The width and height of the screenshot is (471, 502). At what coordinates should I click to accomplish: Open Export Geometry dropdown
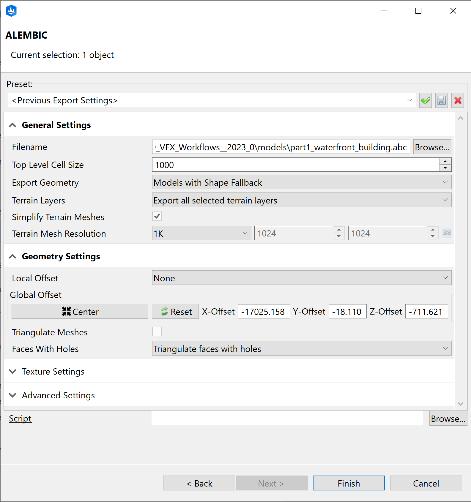point(302,182)
